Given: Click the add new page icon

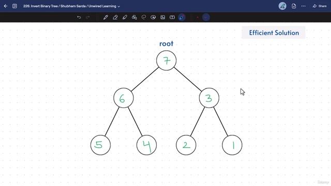Looking at the screenshot, I should pyautogui.click(x=294, y=6).
